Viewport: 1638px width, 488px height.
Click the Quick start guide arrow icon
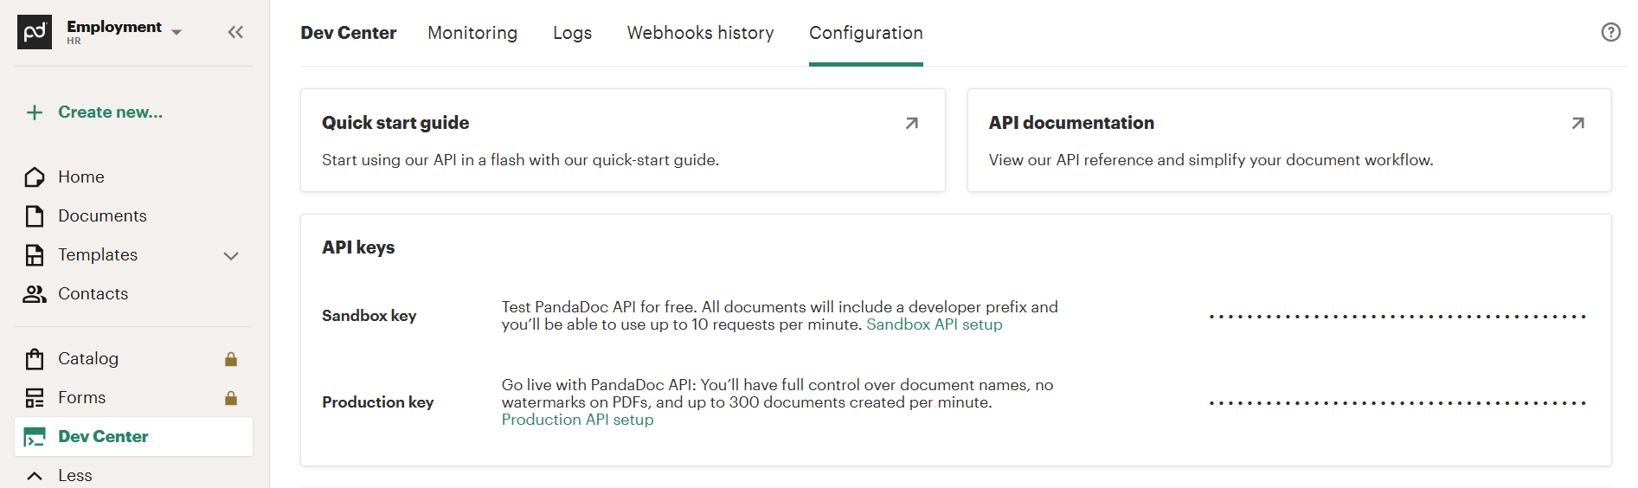912,123
